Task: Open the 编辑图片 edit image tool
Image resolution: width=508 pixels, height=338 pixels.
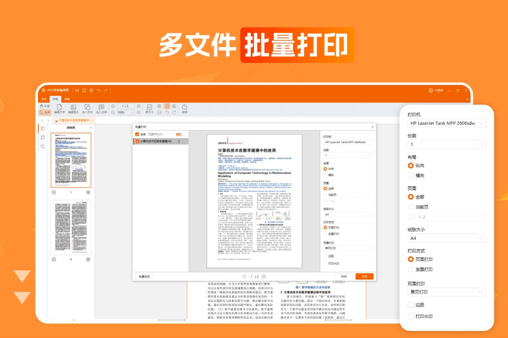Action: pos(73,109)
